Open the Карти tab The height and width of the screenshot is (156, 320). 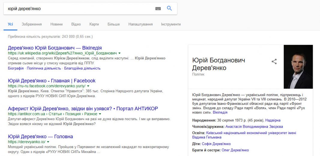coord(94,24)
